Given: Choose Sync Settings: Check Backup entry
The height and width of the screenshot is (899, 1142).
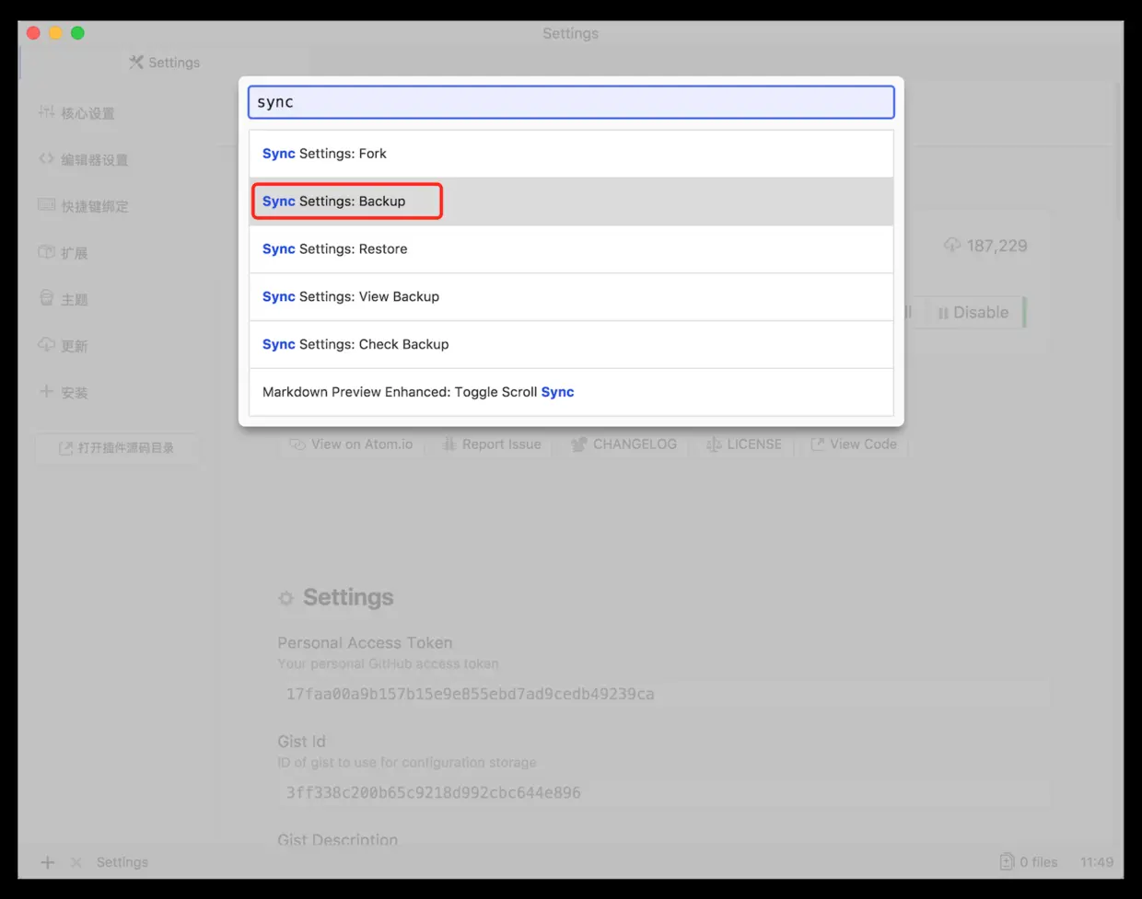Looking at the screenshot, I should (x=355, y=343).
